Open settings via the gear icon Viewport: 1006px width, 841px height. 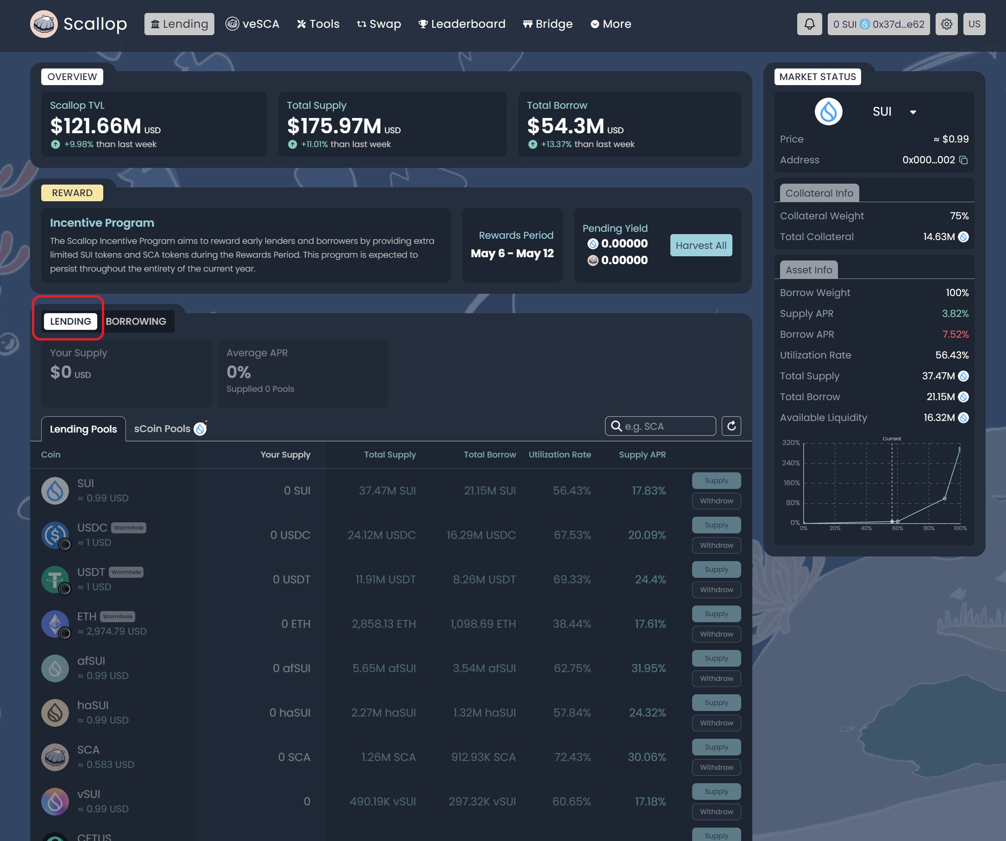coord(946,24)
